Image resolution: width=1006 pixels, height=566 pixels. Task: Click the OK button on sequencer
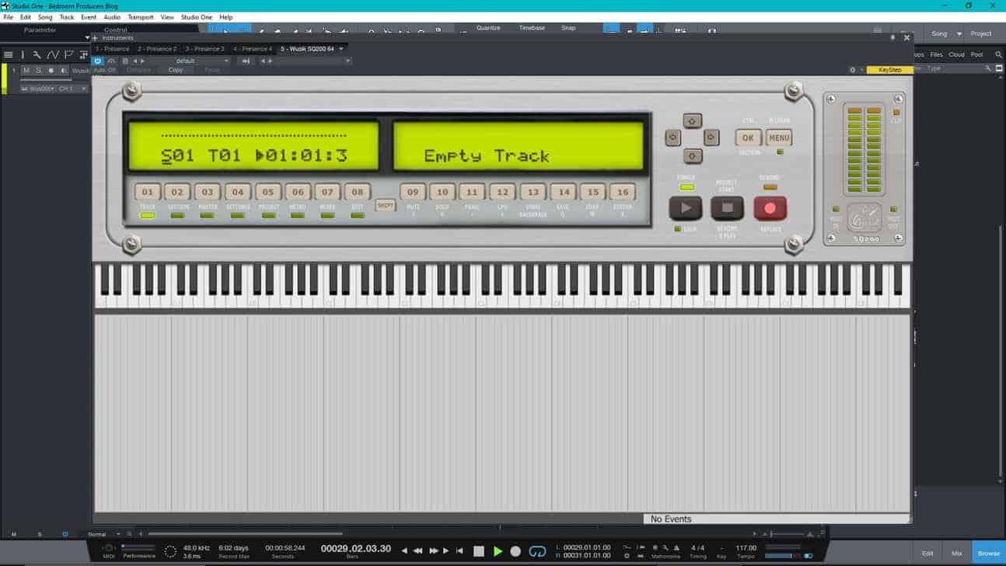(748, 138)
